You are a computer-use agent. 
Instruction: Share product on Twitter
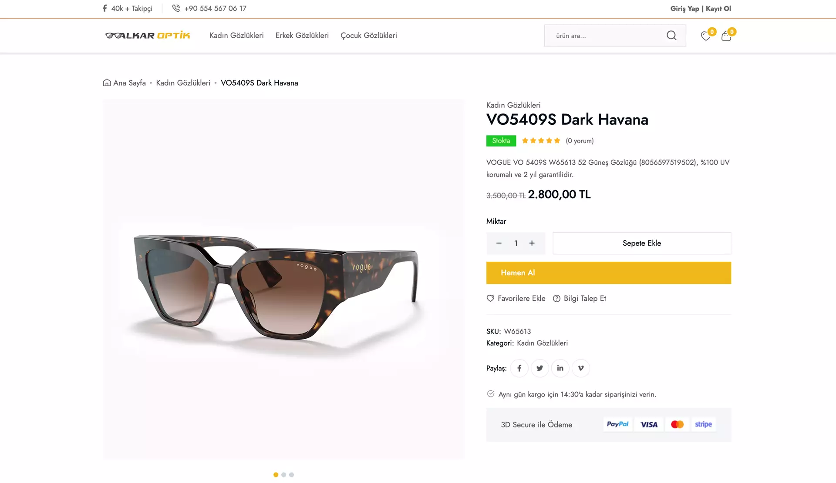coord(539,368)
